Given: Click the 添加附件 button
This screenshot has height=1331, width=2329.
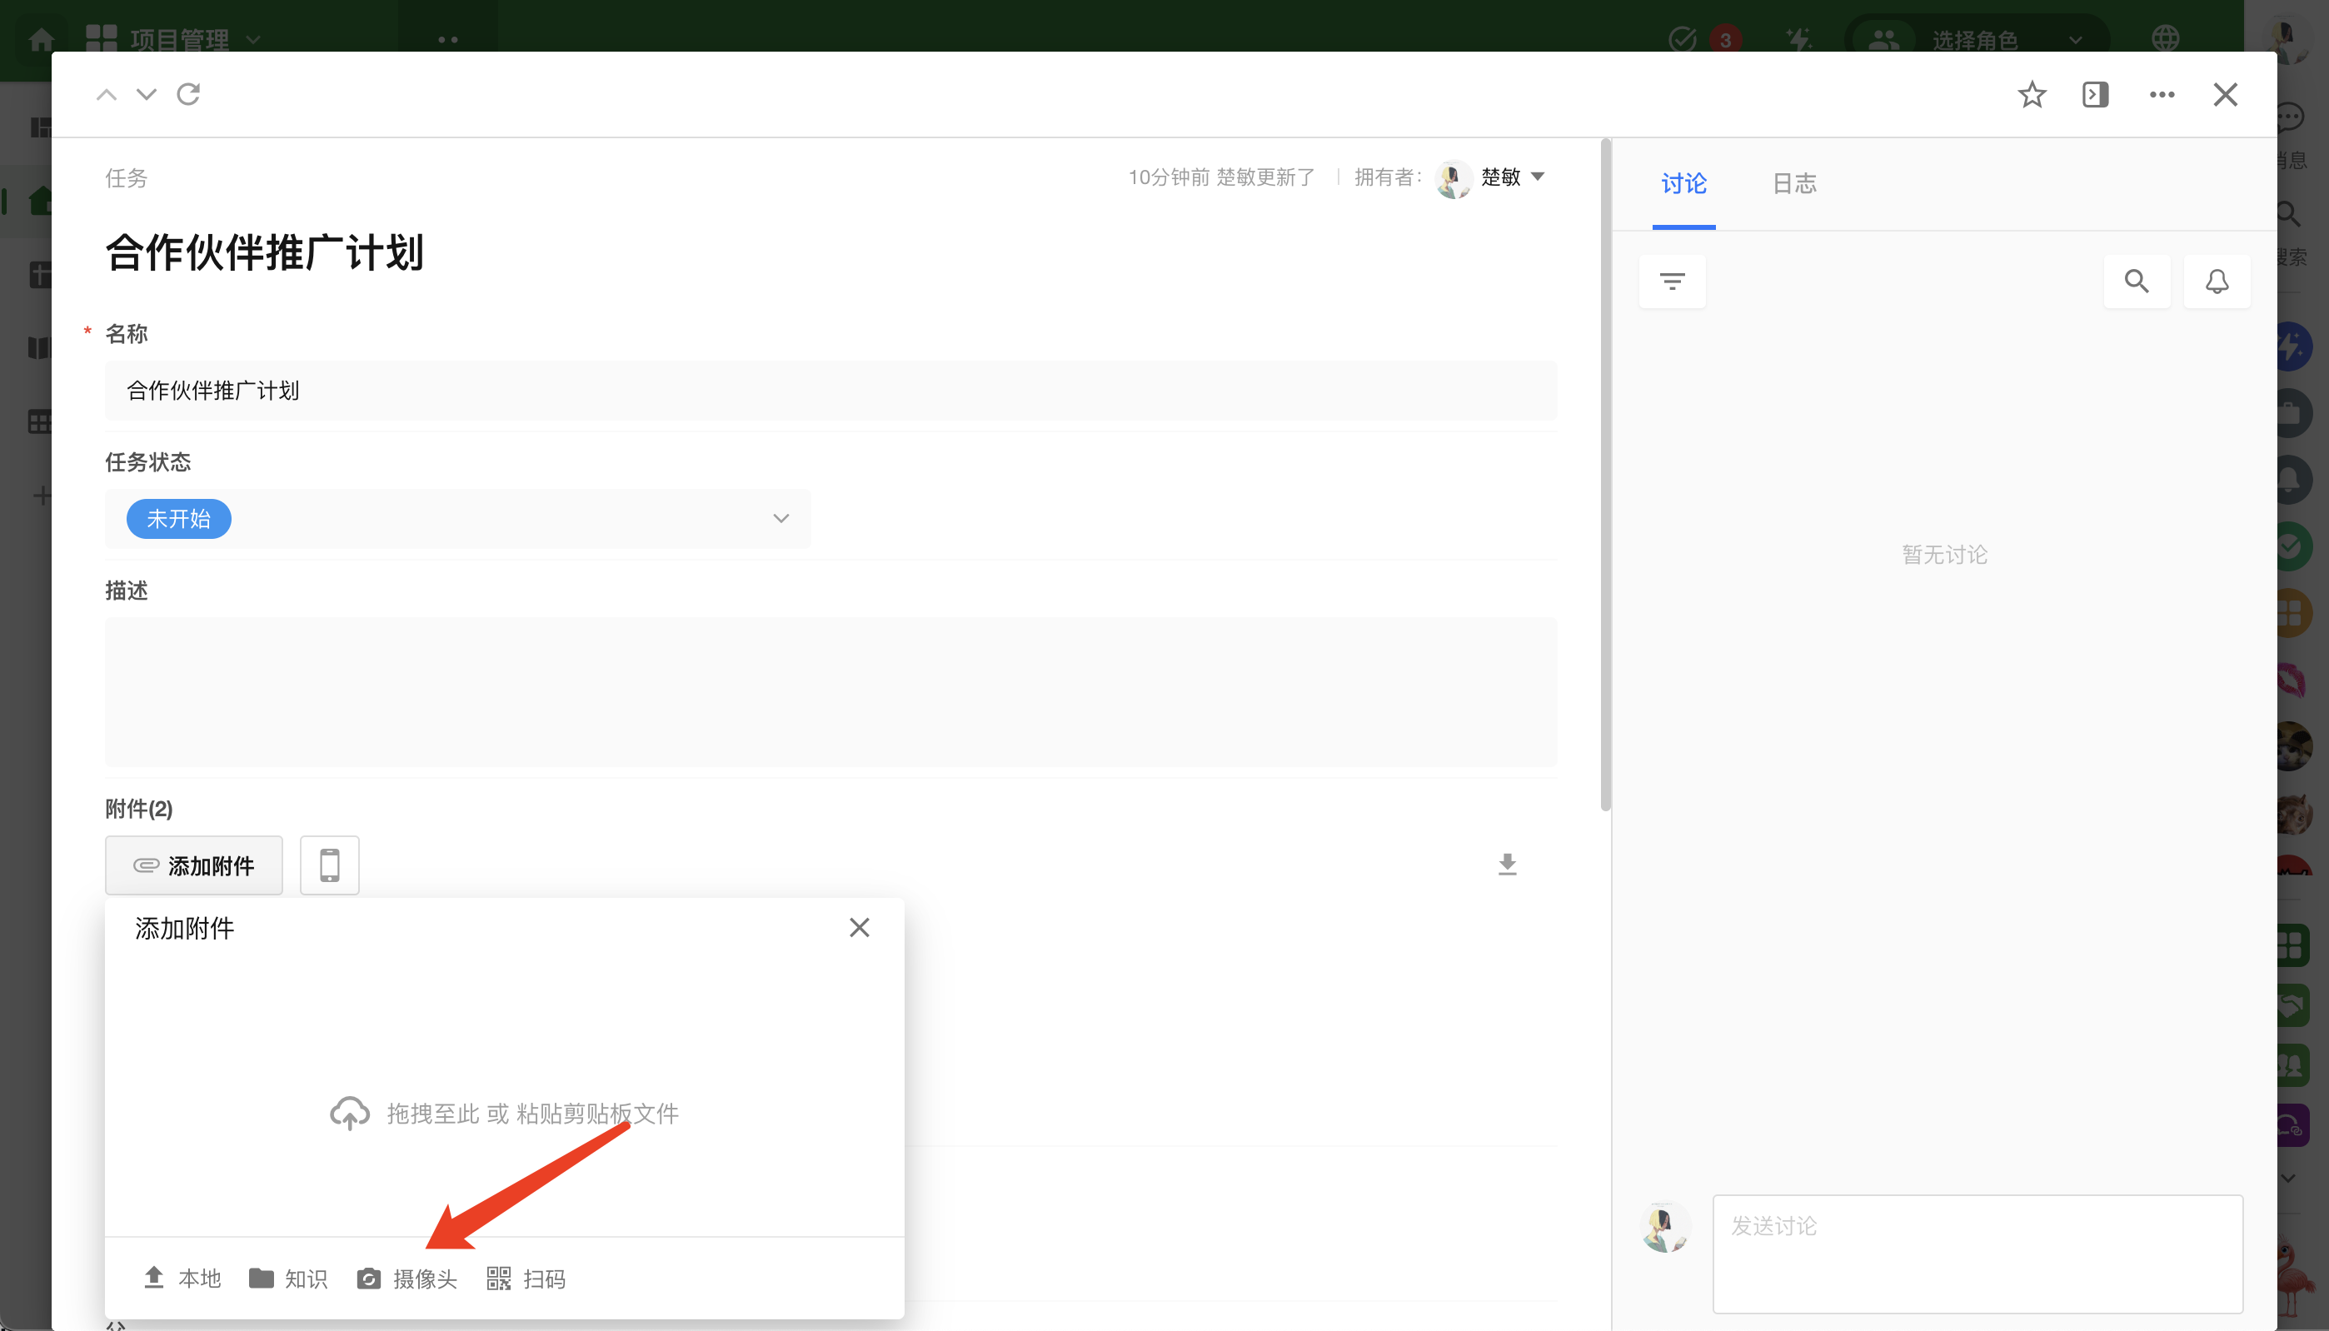Looking at the screenshot, I should (194, 865).
